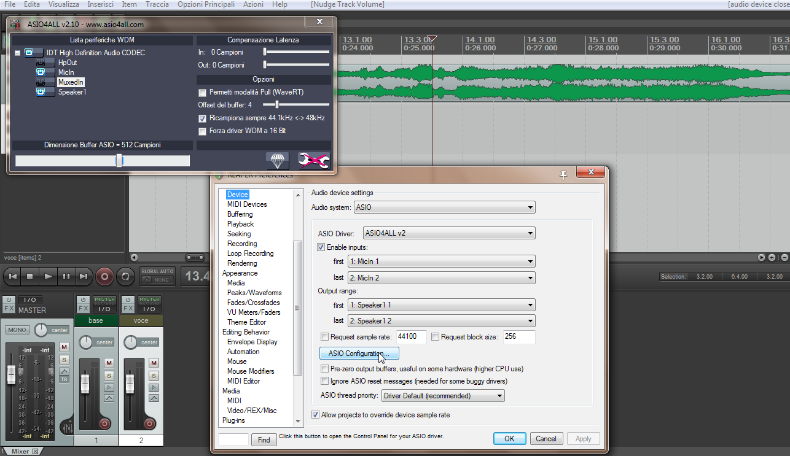Check the Request sample rate box
This screenshot has height=456, width=790.
(325, 337)
